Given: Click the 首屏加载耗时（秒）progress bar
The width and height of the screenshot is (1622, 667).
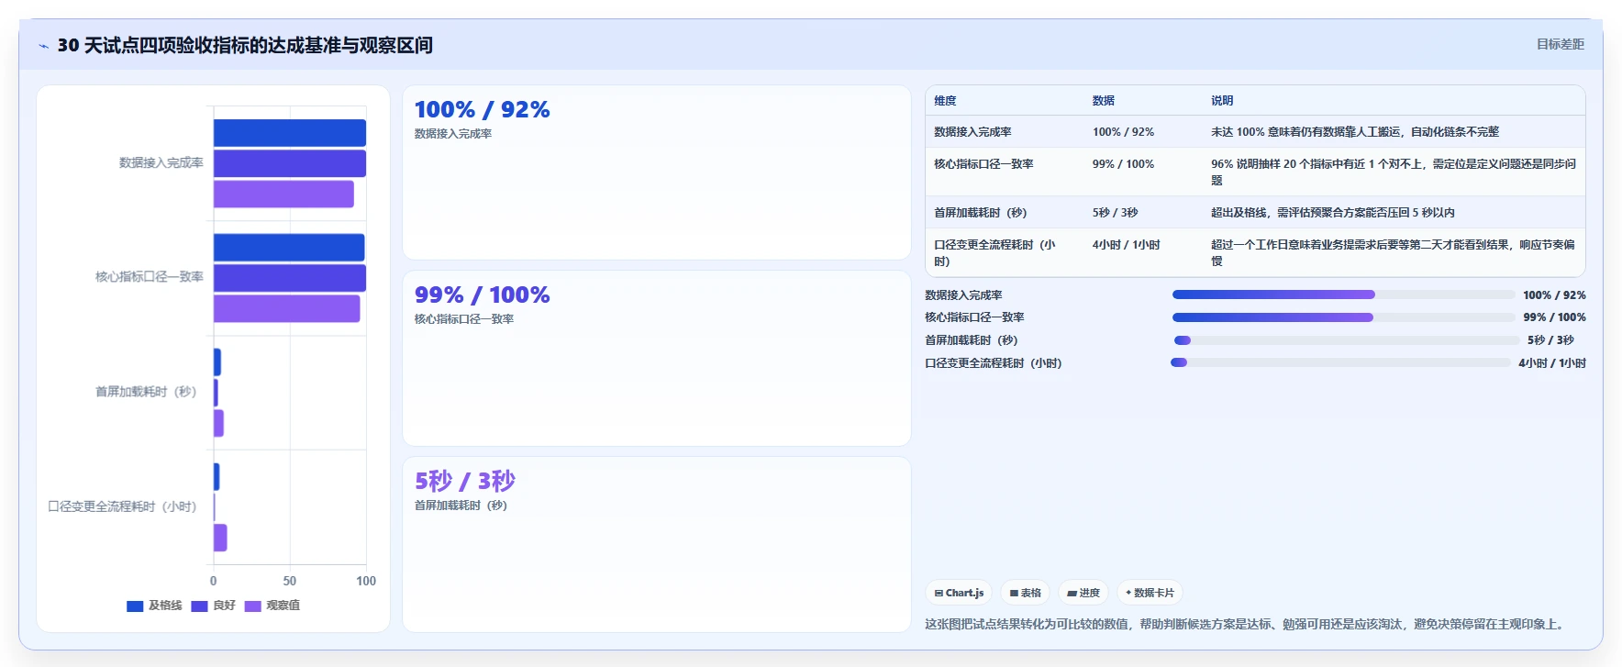Looking at the screenshot, I should (x=1346, y=340).
